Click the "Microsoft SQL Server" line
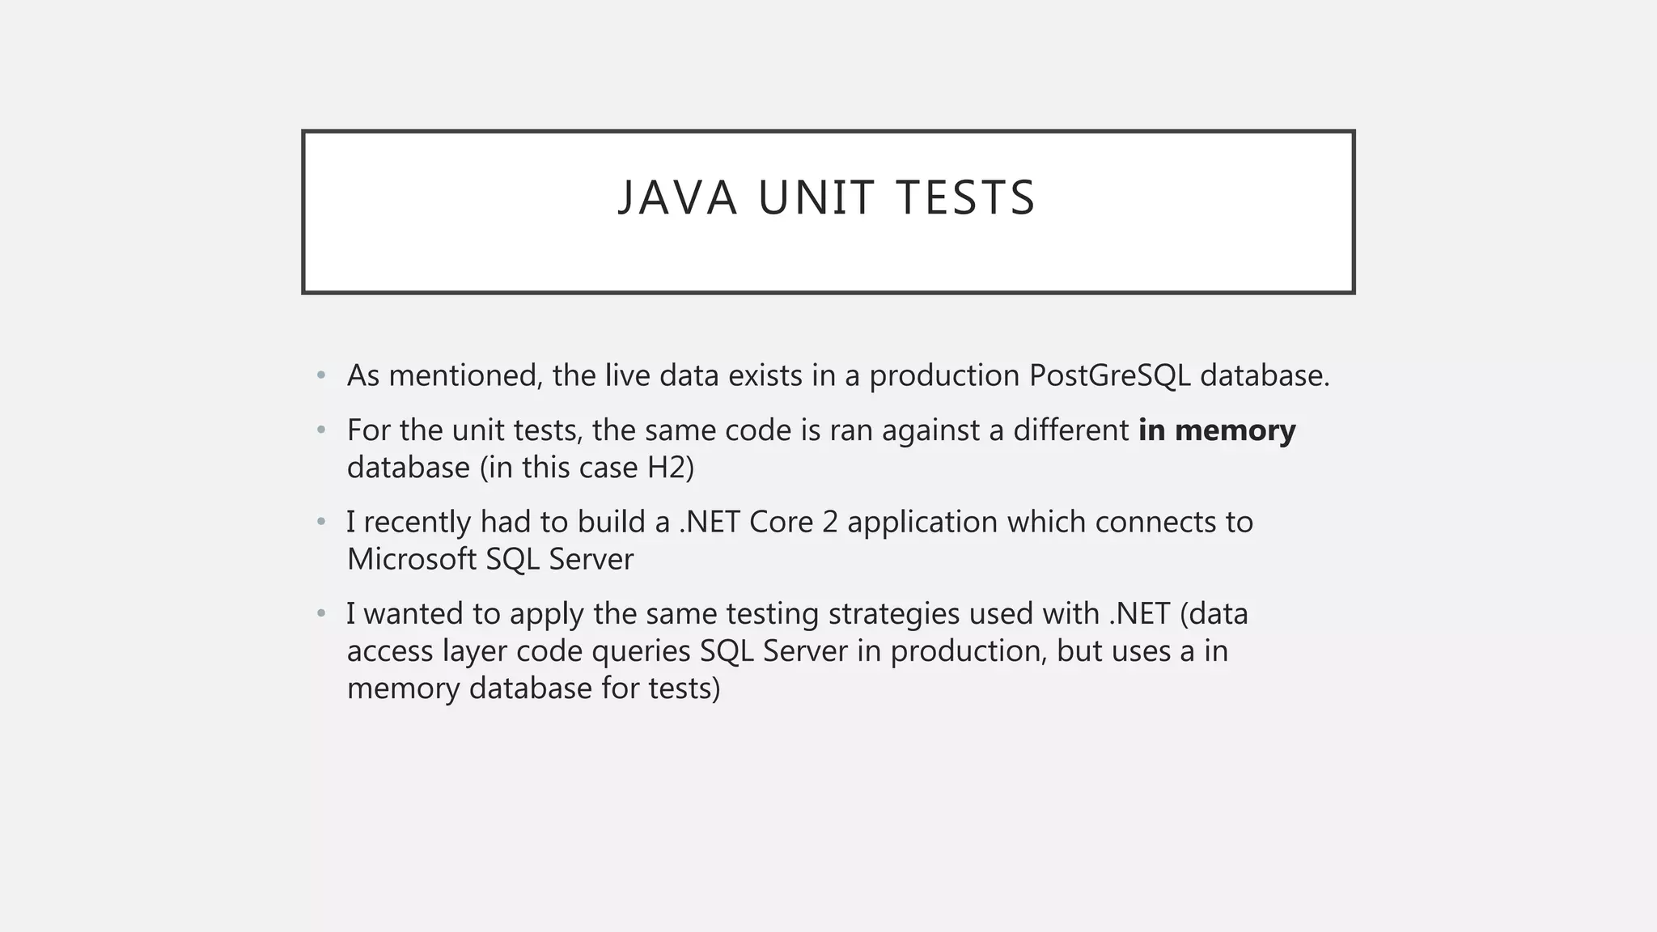The width and height of the screenshot is (1657, 932). click(x=489, y=559)
